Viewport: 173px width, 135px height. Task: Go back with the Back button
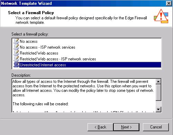pos(100,127)
